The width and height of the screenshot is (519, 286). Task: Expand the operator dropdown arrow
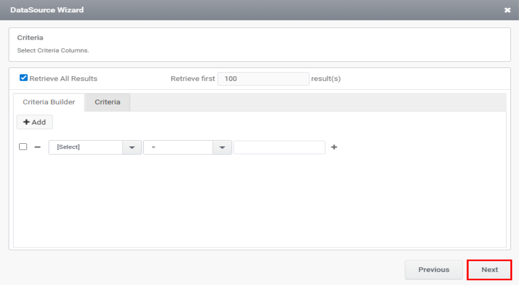[222, 147]
